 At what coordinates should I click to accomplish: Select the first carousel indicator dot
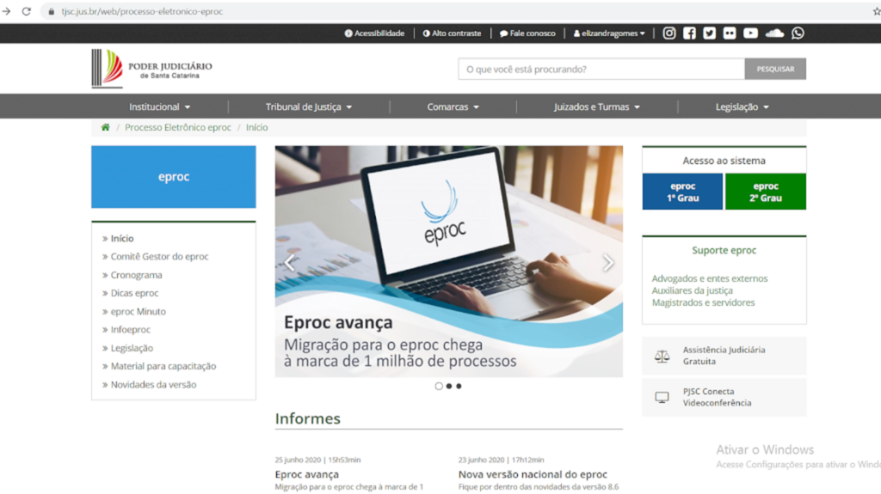point(439,387)
